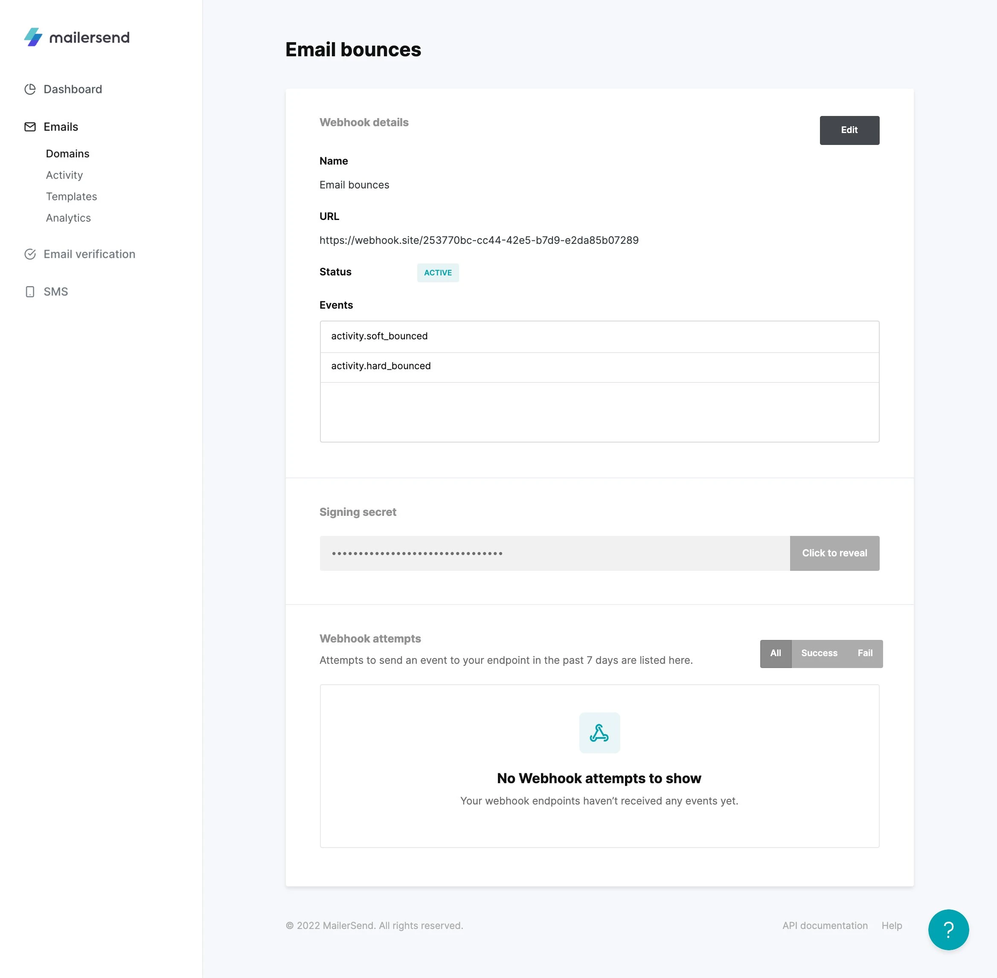The width and height of the screenshot is (997, 978).
Task: Click the masked signing secret field
Action: pos(554,553)
